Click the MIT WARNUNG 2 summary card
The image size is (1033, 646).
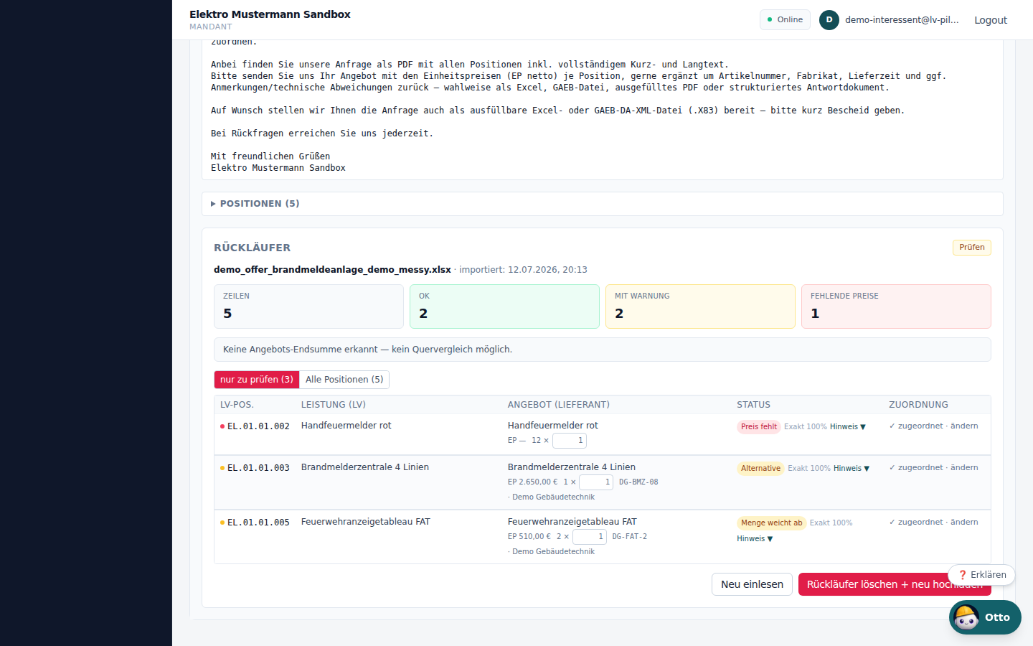700,306
